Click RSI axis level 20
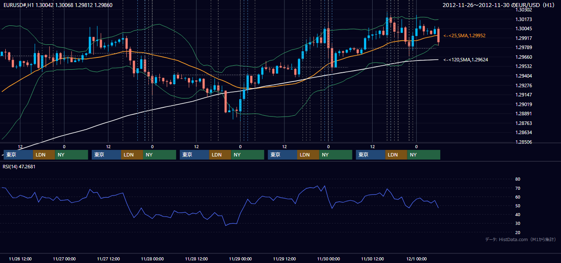The width and height of the screenshot is (561, 263). 518,232
